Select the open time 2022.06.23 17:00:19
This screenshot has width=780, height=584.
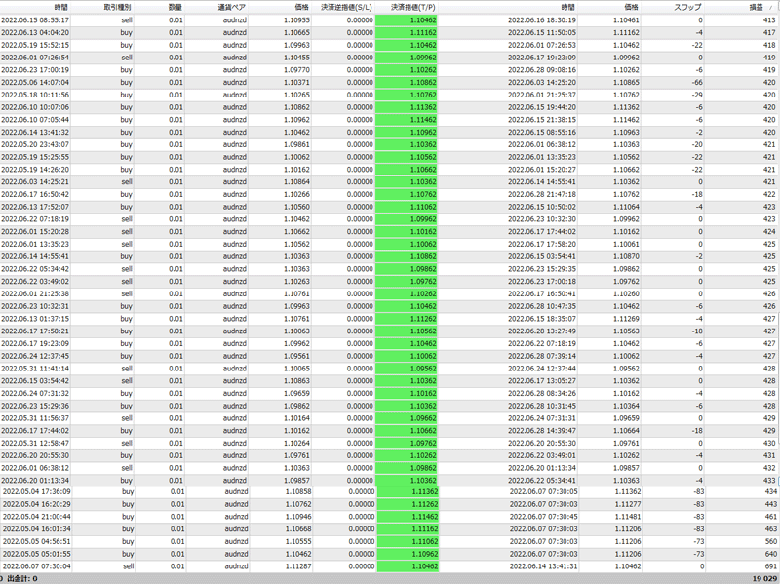[x=35, y=70]
